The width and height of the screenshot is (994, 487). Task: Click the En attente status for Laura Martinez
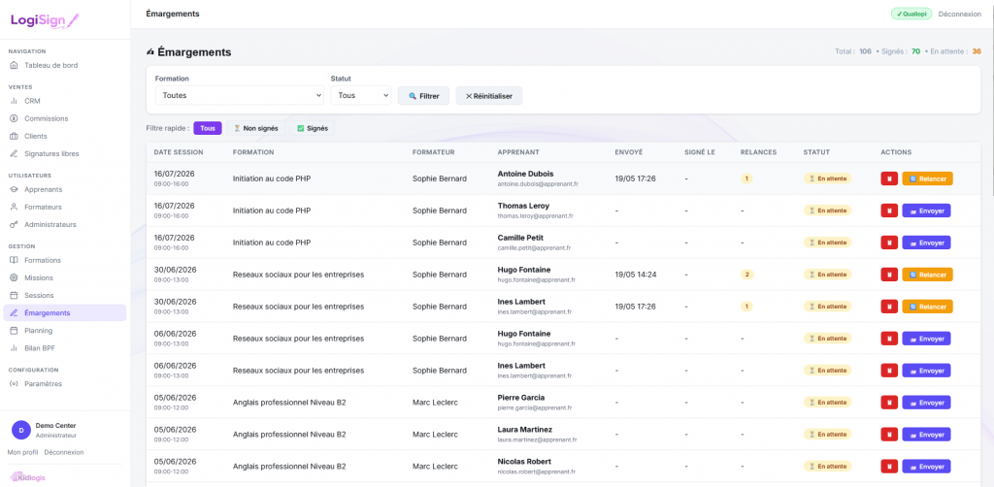point(827,435)
